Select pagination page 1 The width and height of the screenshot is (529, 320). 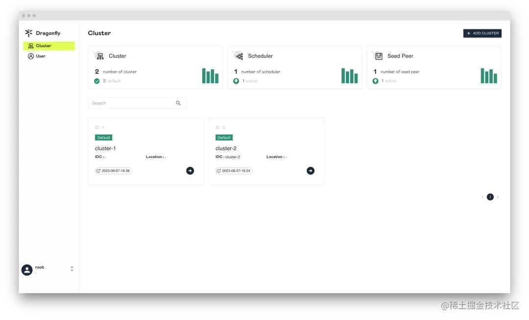click(x=490, y=197)
